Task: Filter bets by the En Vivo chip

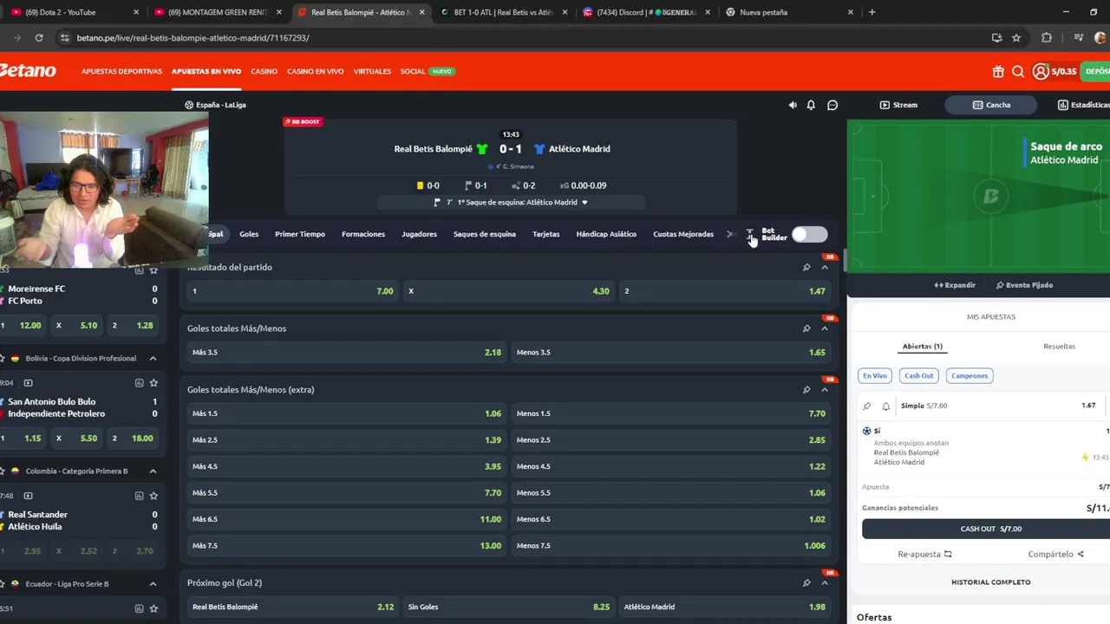Action: (875, 375)
